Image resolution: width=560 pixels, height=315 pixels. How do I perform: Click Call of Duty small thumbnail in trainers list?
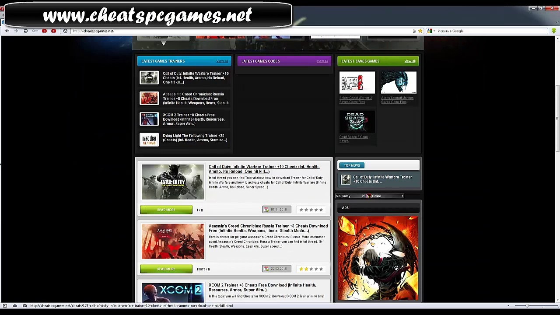tap(149, 77)
